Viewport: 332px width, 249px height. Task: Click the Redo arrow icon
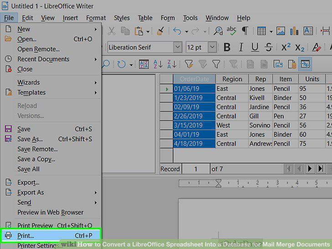(195, 31)
